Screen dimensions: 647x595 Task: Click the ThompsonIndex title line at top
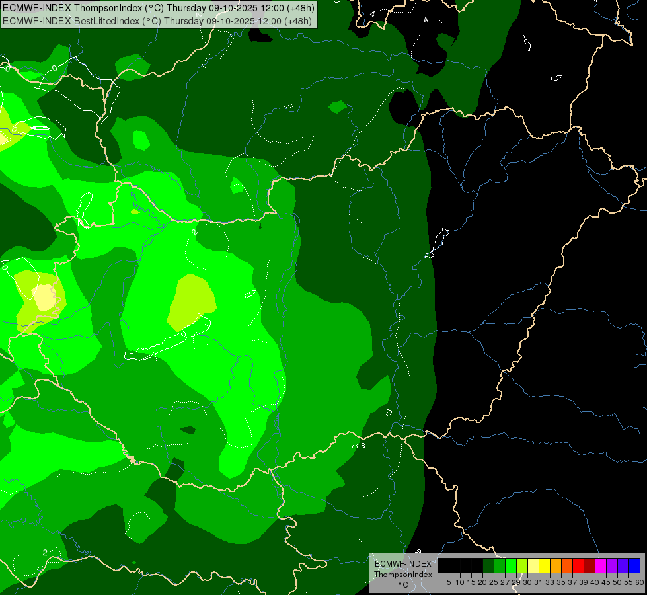click(157, 9)
